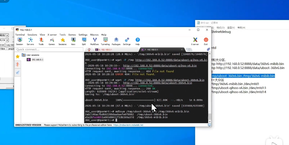Open the Packages toolbar icon
289x145 pixels.
point(116,41)
